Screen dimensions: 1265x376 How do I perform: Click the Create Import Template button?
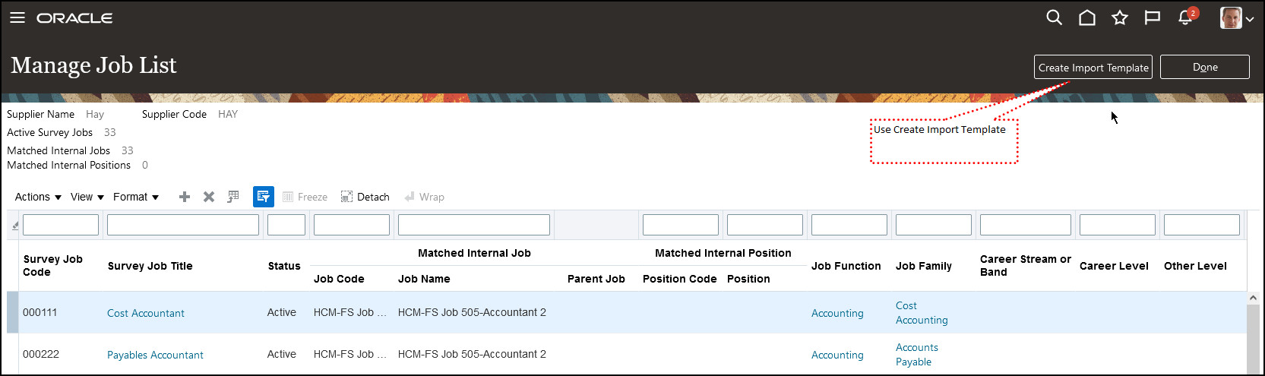coord(1093,67)
